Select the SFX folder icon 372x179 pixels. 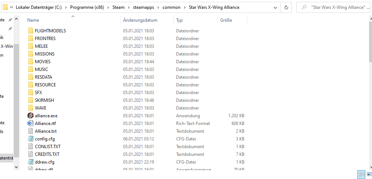[x=31, y=93]
